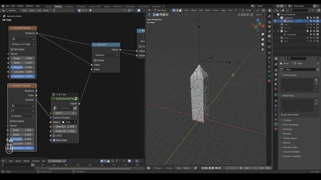Expand the Vertex Groups panel
Viewport: 321px width, 180px height.
(x=289, y=75)
